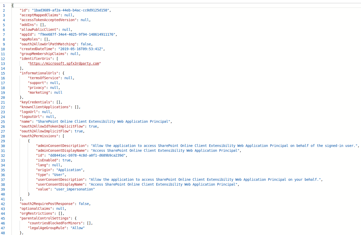
Task: Select name value "SharePoint Online Client Extensibility Web Application Principal"
Action: tap(103, 121)
